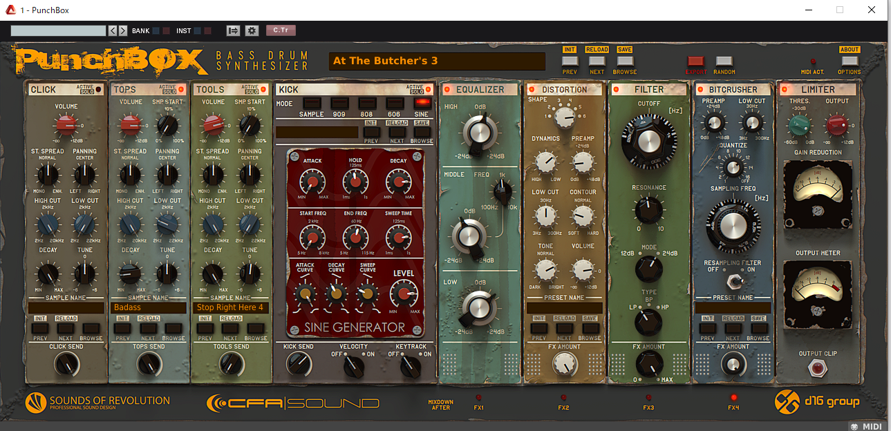
Task: Toggle the EQUALIZER power LED
Action: (x=447, y=90)
